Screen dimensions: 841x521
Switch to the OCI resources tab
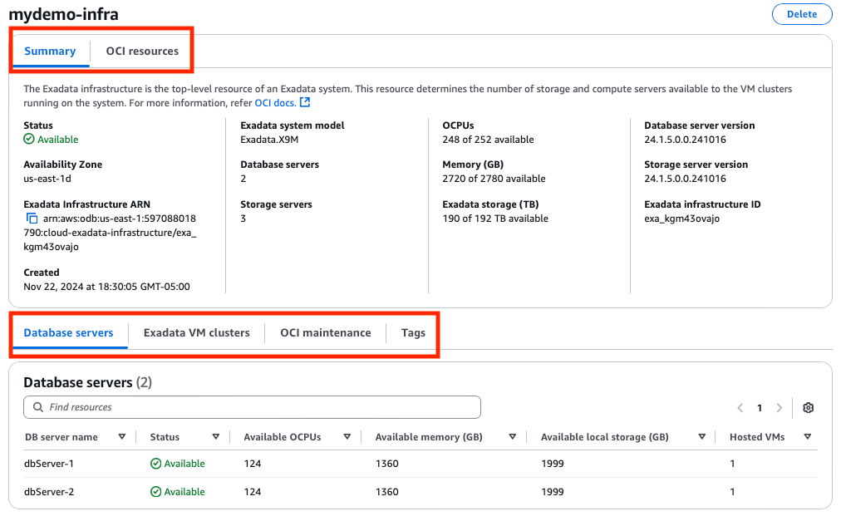pos(142,52)
